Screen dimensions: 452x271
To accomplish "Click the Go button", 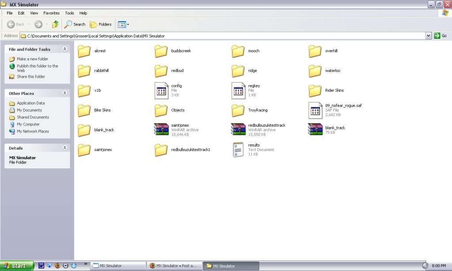I will [440, 36].
